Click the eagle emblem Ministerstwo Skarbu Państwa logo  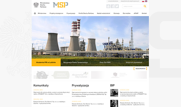tap(41, 5)
